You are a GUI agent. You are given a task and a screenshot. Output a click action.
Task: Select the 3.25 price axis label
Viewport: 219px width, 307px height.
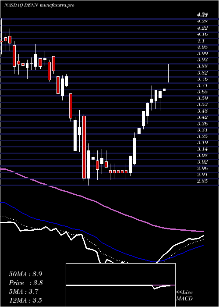tap(202, 136)
